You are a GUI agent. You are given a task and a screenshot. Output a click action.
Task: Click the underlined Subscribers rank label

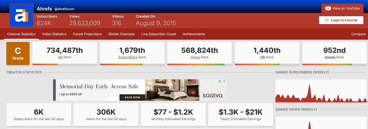point(128,57)
